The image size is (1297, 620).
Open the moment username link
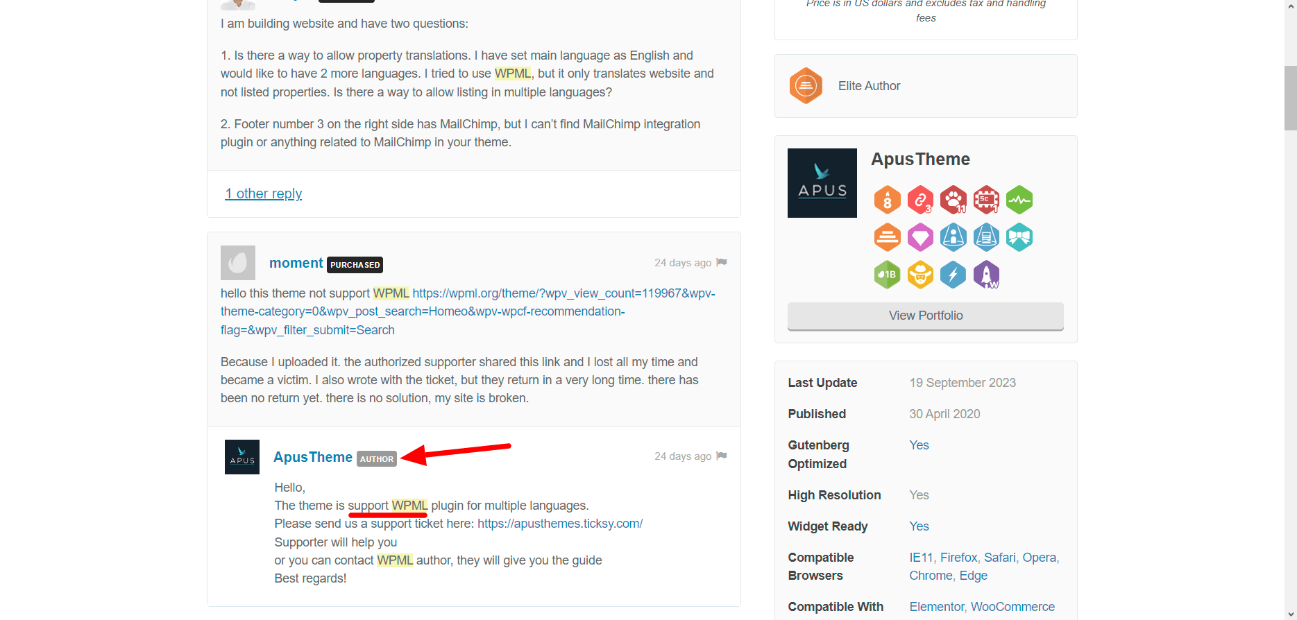[x=296, y=263]
